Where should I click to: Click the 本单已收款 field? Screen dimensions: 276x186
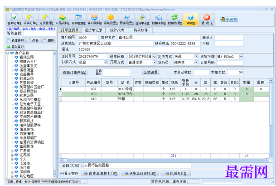click(x=201, y=72)
